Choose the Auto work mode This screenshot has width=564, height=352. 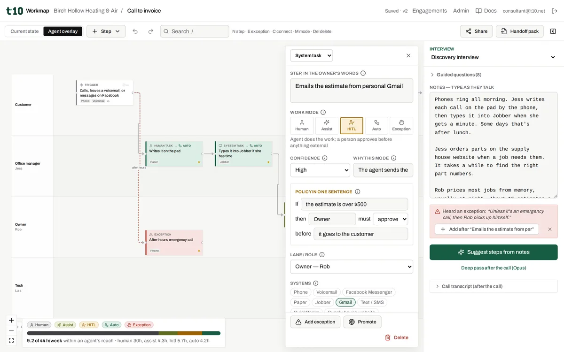[376, 126]
